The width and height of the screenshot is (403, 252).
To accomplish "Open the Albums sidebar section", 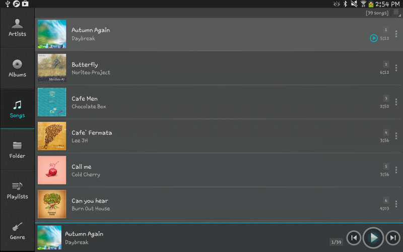I will (17, 69).
